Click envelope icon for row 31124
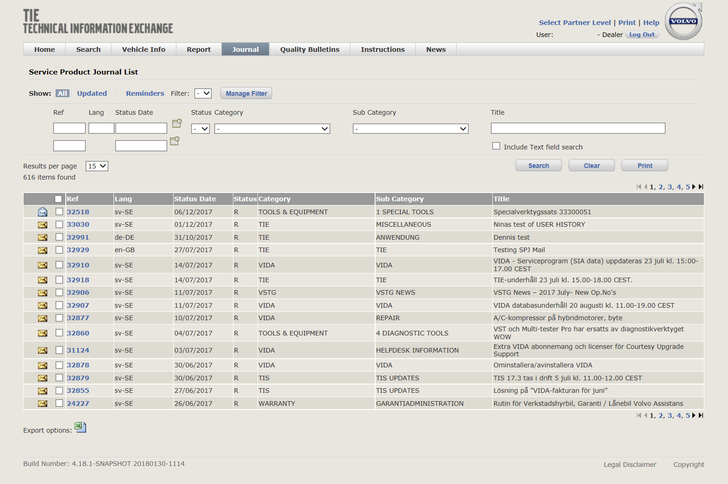The image size is (728, 484). [x=43, y=351]
